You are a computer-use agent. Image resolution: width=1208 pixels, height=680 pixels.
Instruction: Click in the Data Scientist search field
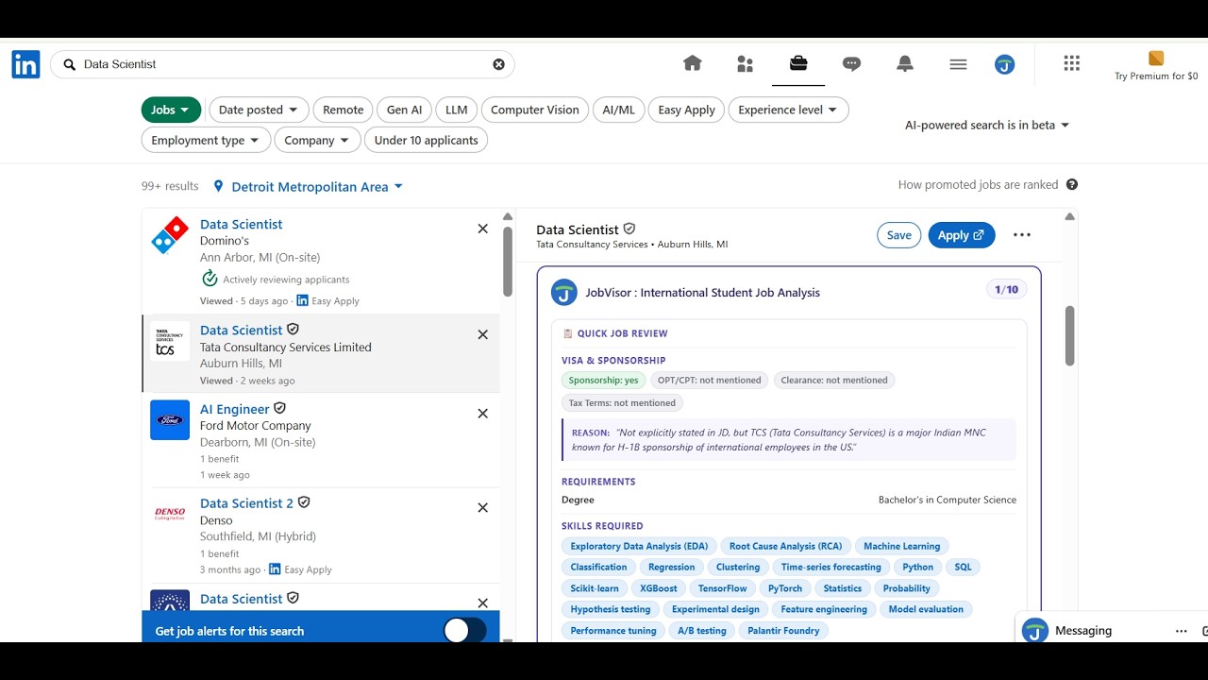click(283, 64)
